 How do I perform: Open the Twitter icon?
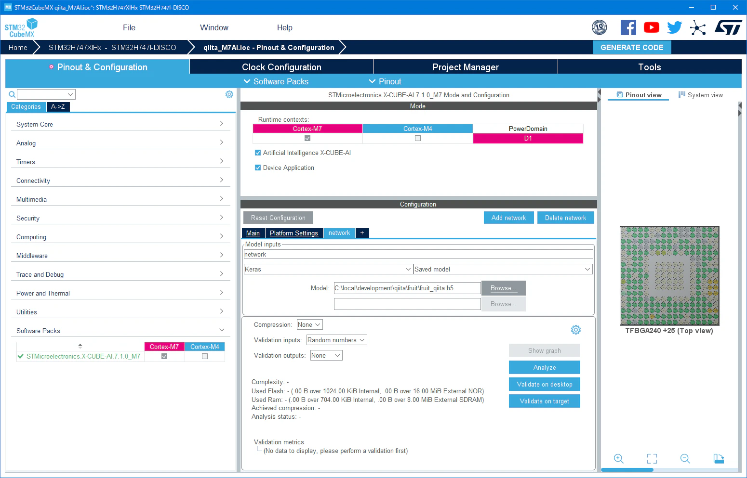(x=675, y=27)
